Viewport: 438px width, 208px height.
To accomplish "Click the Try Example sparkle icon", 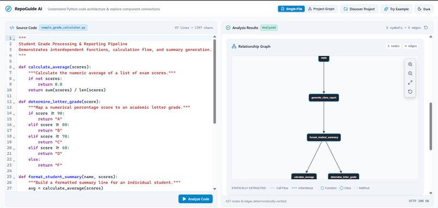I will (x=386, y=9).
